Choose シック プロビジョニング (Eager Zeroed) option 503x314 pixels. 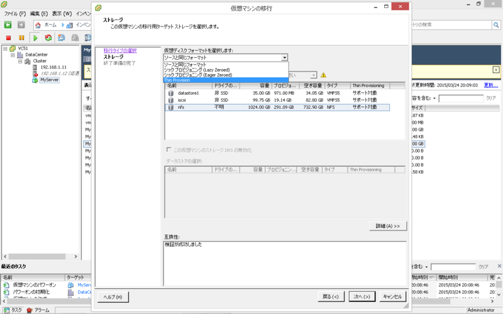click(226, 75)
